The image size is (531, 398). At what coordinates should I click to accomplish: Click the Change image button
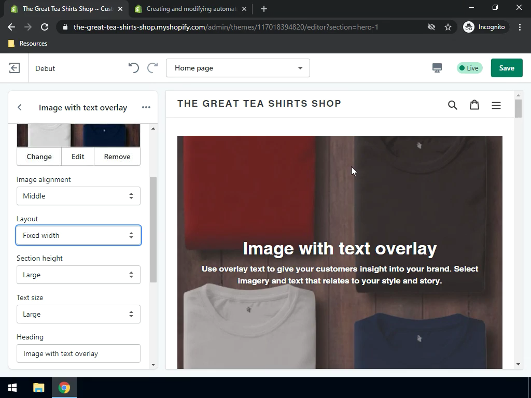39,157
